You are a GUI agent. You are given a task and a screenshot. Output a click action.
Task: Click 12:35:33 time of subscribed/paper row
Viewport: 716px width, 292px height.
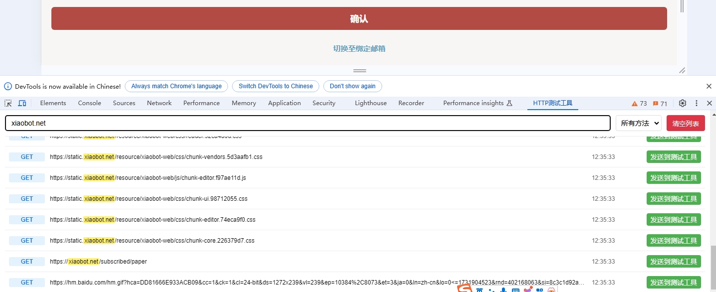pos(603,262)
